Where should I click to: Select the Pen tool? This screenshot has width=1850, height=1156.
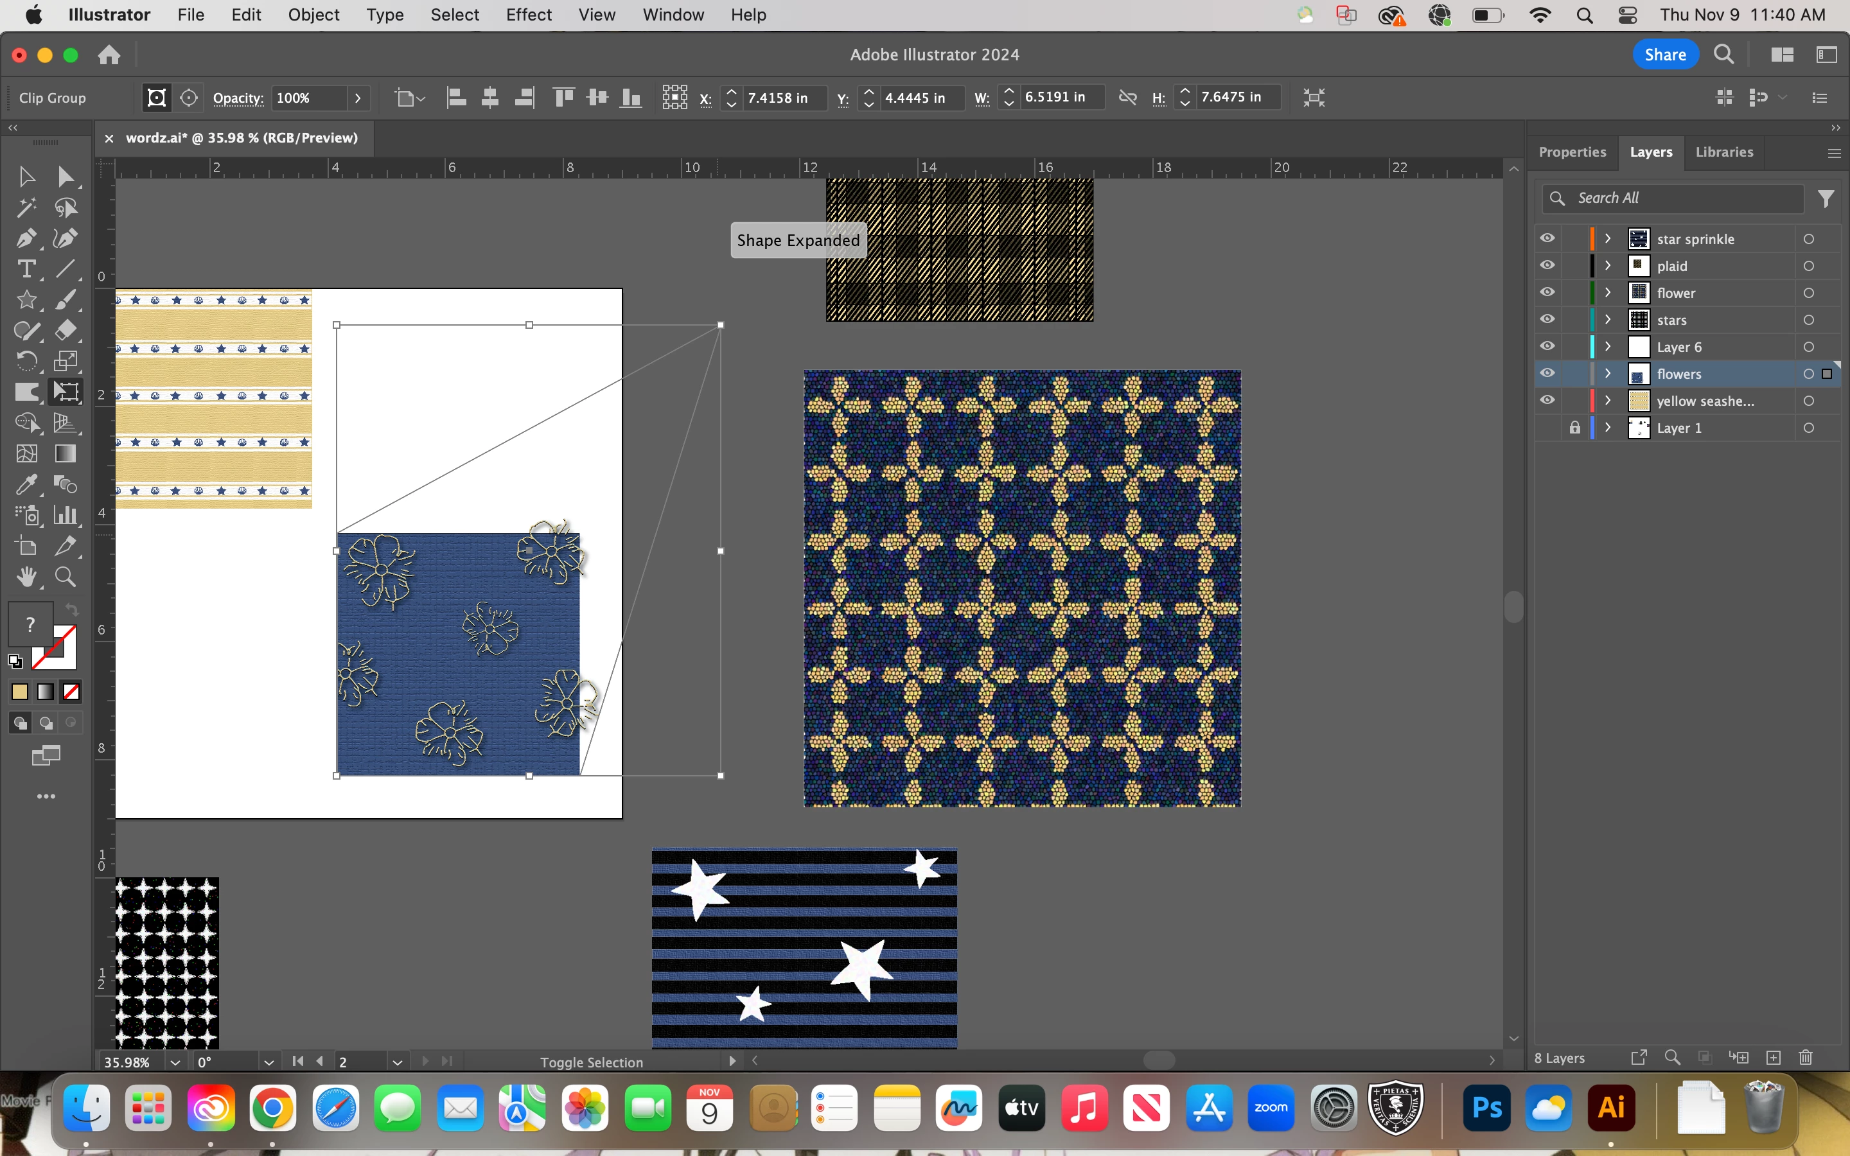tap(26, 238)
